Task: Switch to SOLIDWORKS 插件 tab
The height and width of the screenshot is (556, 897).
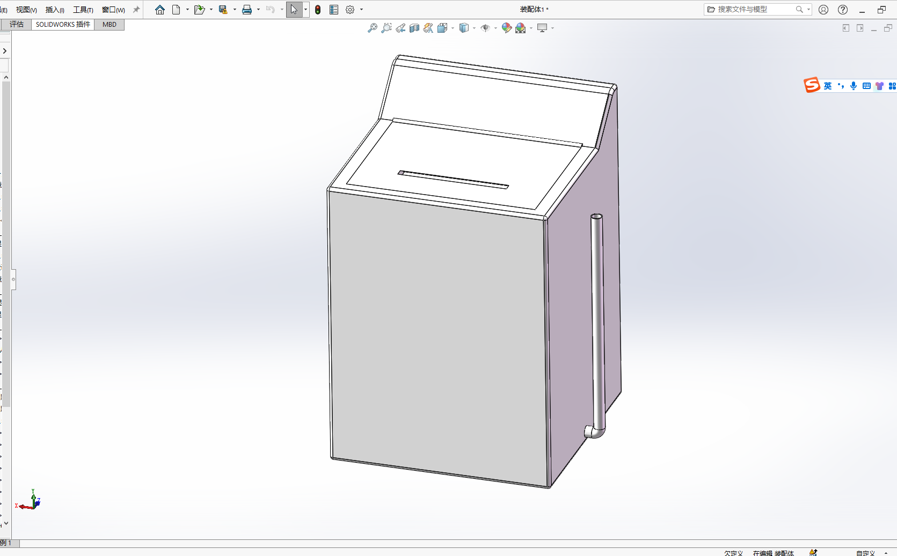Action: [63, 25]
